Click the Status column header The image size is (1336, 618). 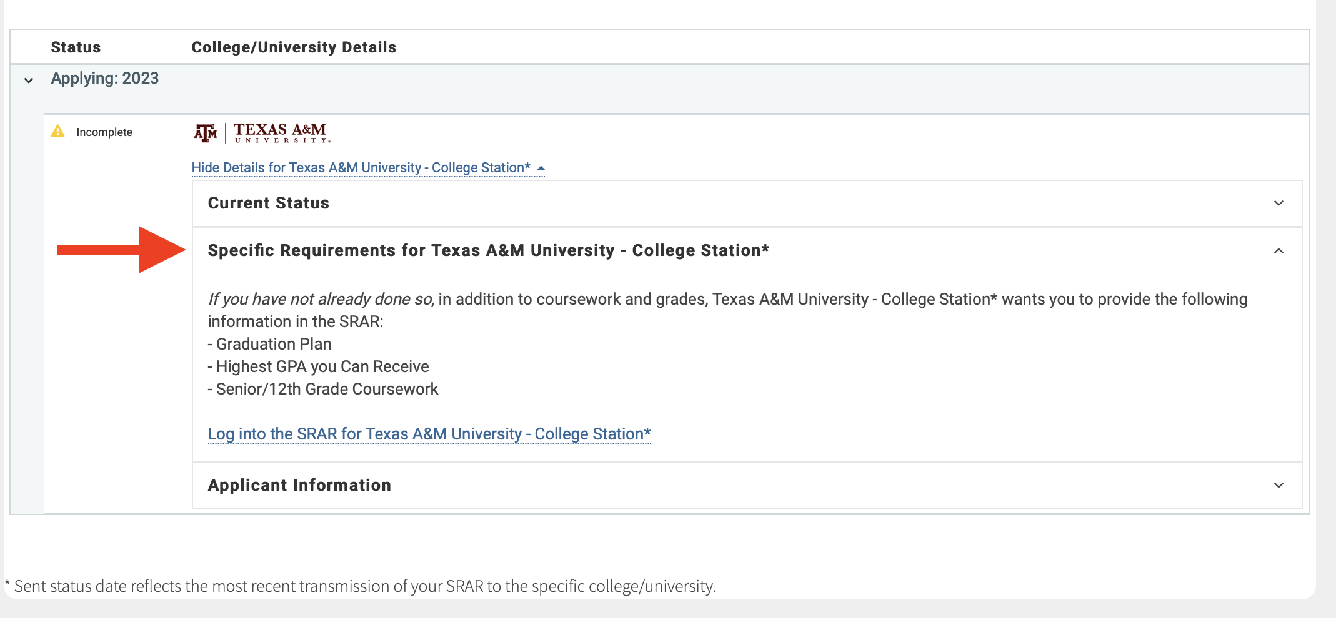point(76,47)
